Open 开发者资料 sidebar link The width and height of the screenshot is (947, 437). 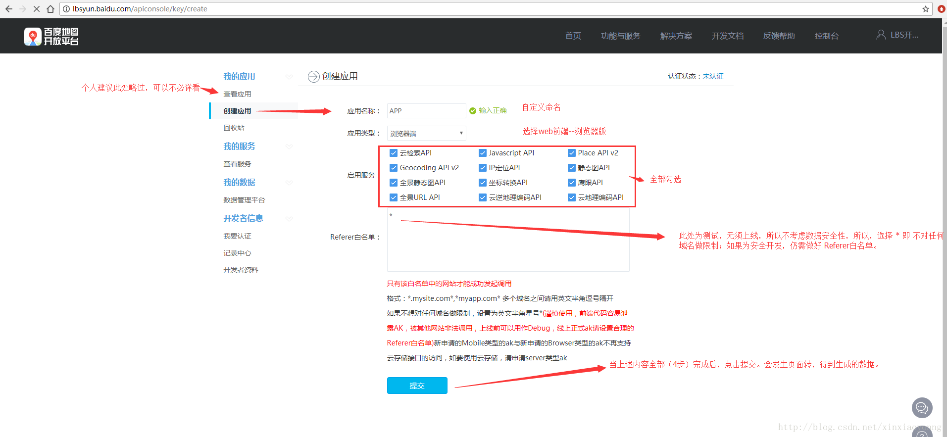(241, 270)
